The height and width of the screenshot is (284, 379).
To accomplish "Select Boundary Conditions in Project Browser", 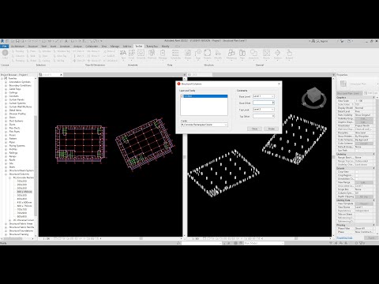I will click(x=20, y=85).
